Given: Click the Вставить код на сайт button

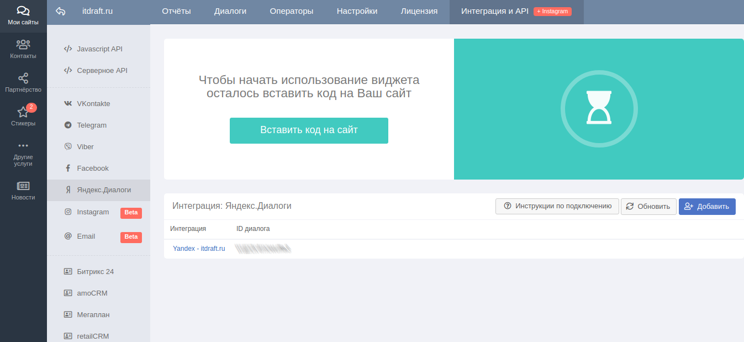Looking at the screenshot, I should [309, 130].
